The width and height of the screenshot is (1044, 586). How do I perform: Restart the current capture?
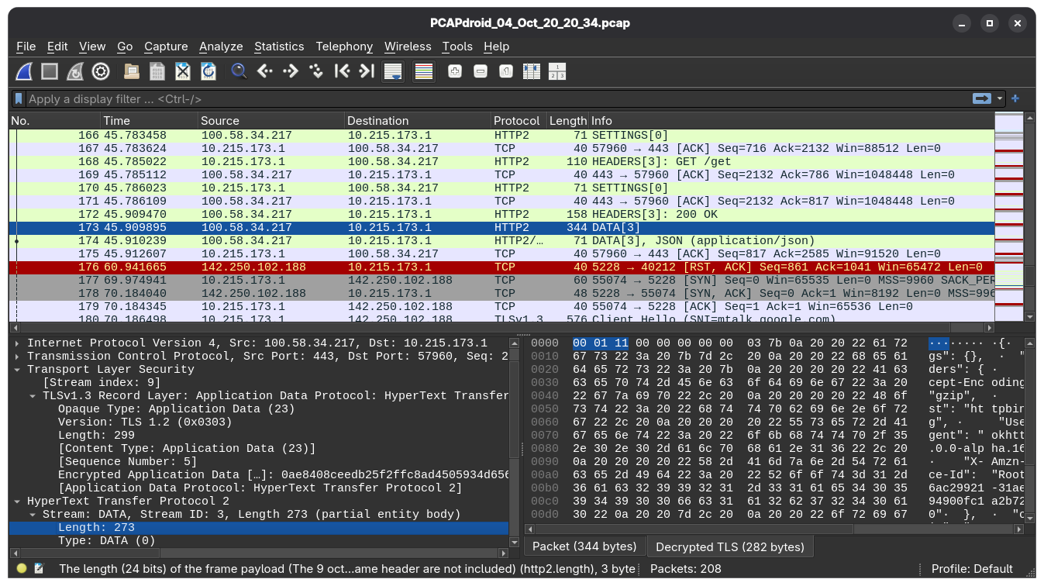[75, 71]
